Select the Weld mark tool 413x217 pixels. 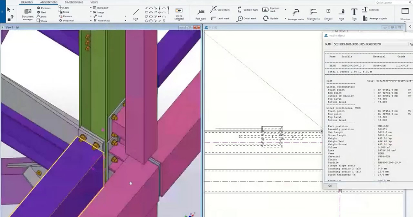pyautogui.click(x=219, y=10)
